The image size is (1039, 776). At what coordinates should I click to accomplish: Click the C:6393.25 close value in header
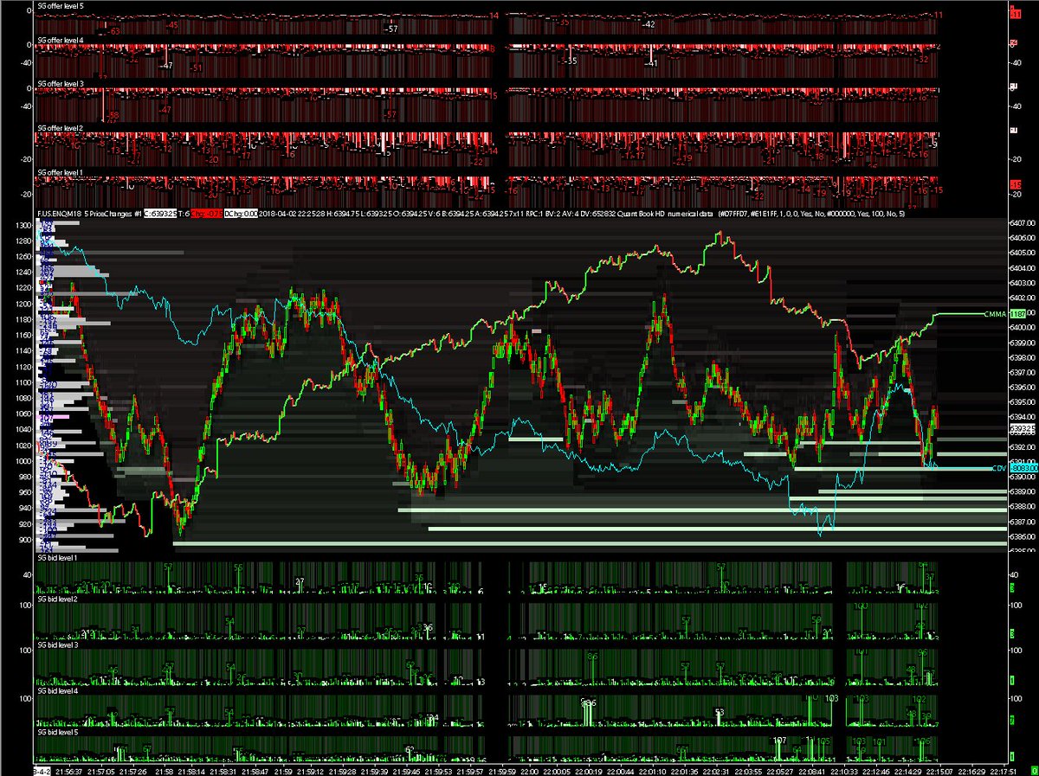click(160, 214)
